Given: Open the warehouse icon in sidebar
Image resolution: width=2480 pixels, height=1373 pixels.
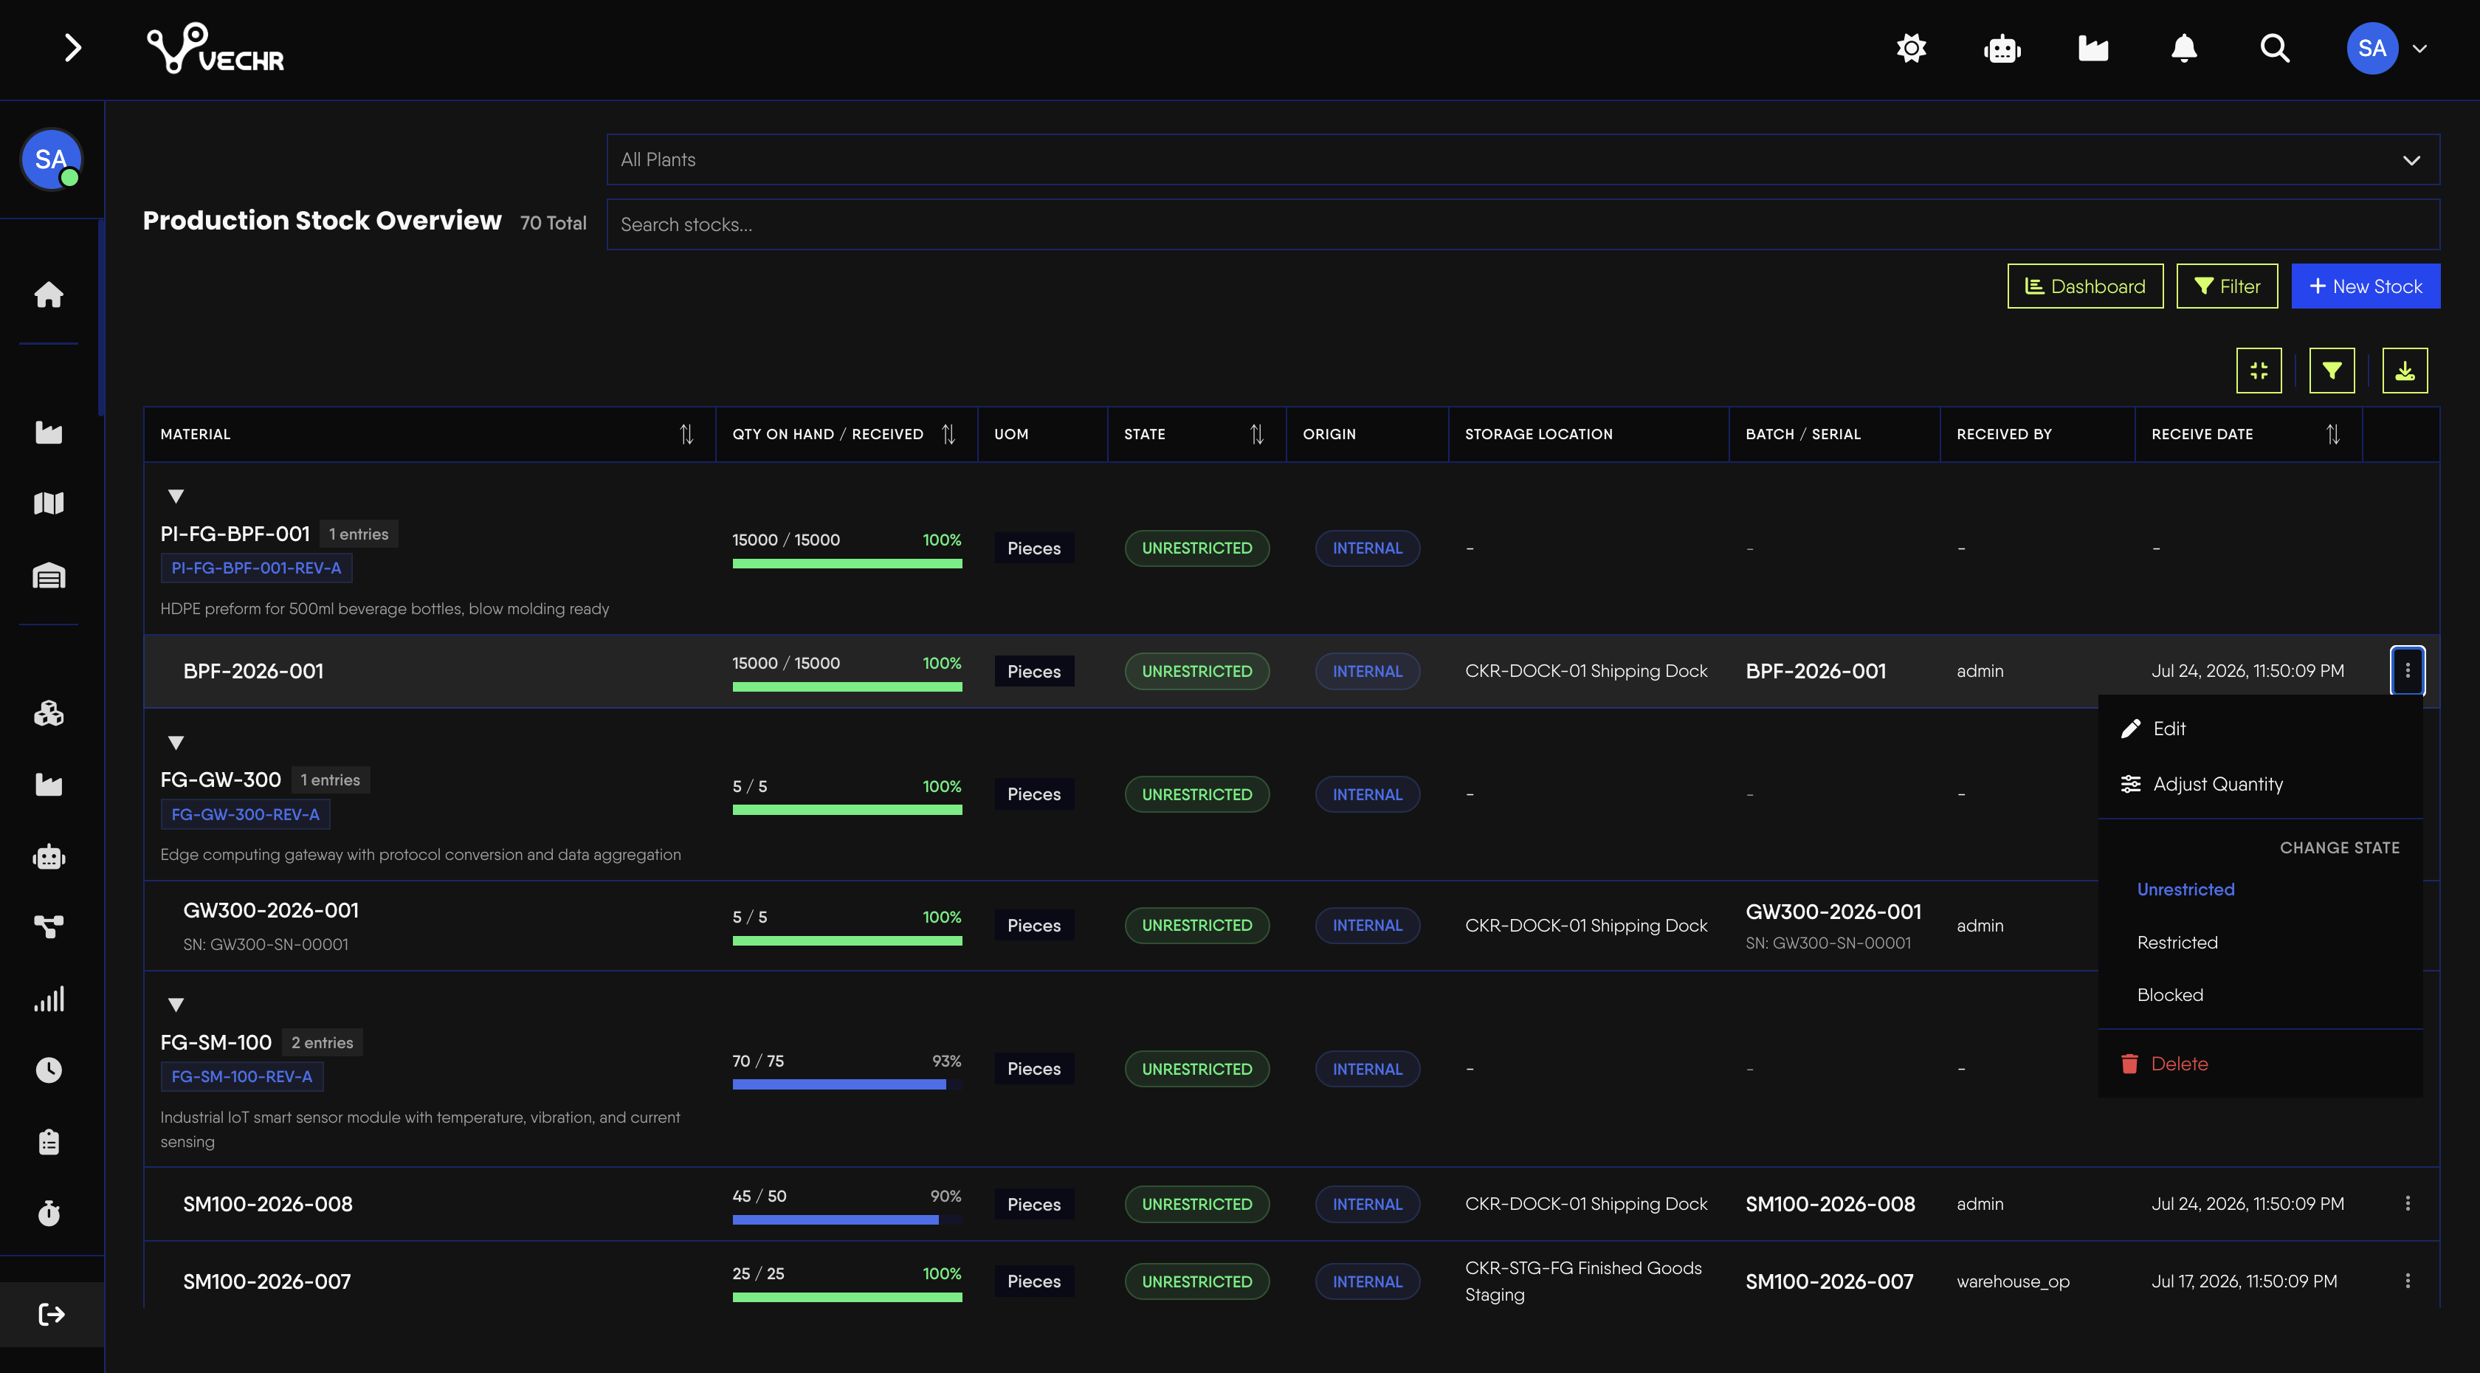Looking at the screenshot, I should tap(49, 576).
